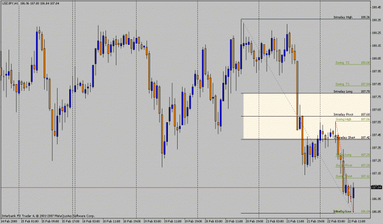Click the 108.15 price axis label
The width and height of the screenshot is (383, 224).
tap(376, 46)
